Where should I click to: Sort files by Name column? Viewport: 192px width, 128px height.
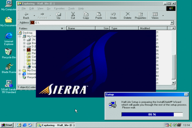[81, 28]
